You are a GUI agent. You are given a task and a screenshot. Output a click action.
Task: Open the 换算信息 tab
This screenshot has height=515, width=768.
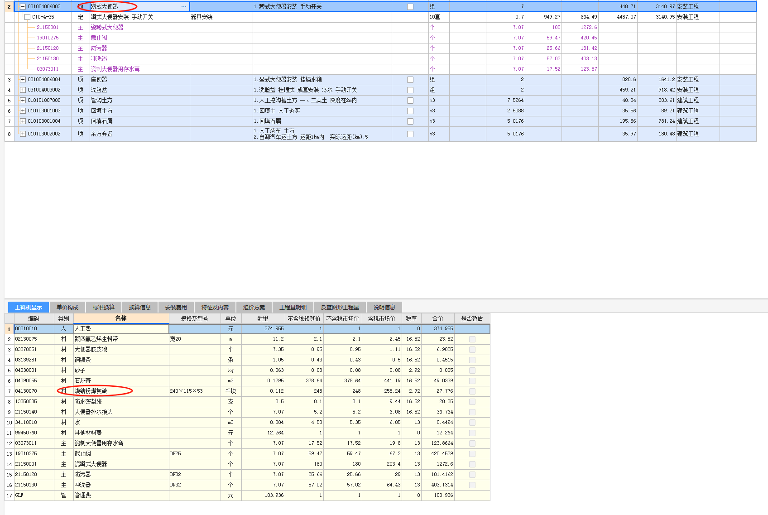140,307
